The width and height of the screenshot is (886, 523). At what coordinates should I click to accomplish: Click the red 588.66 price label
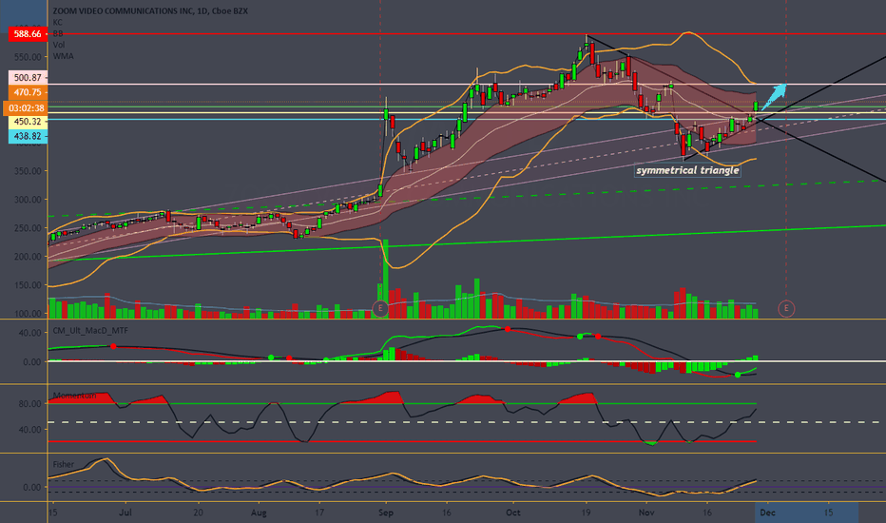(28, 34)
